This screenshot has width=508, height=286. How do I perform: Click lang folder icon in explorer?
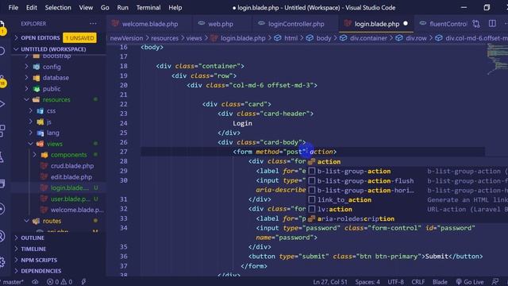click(x=40, y=133)
